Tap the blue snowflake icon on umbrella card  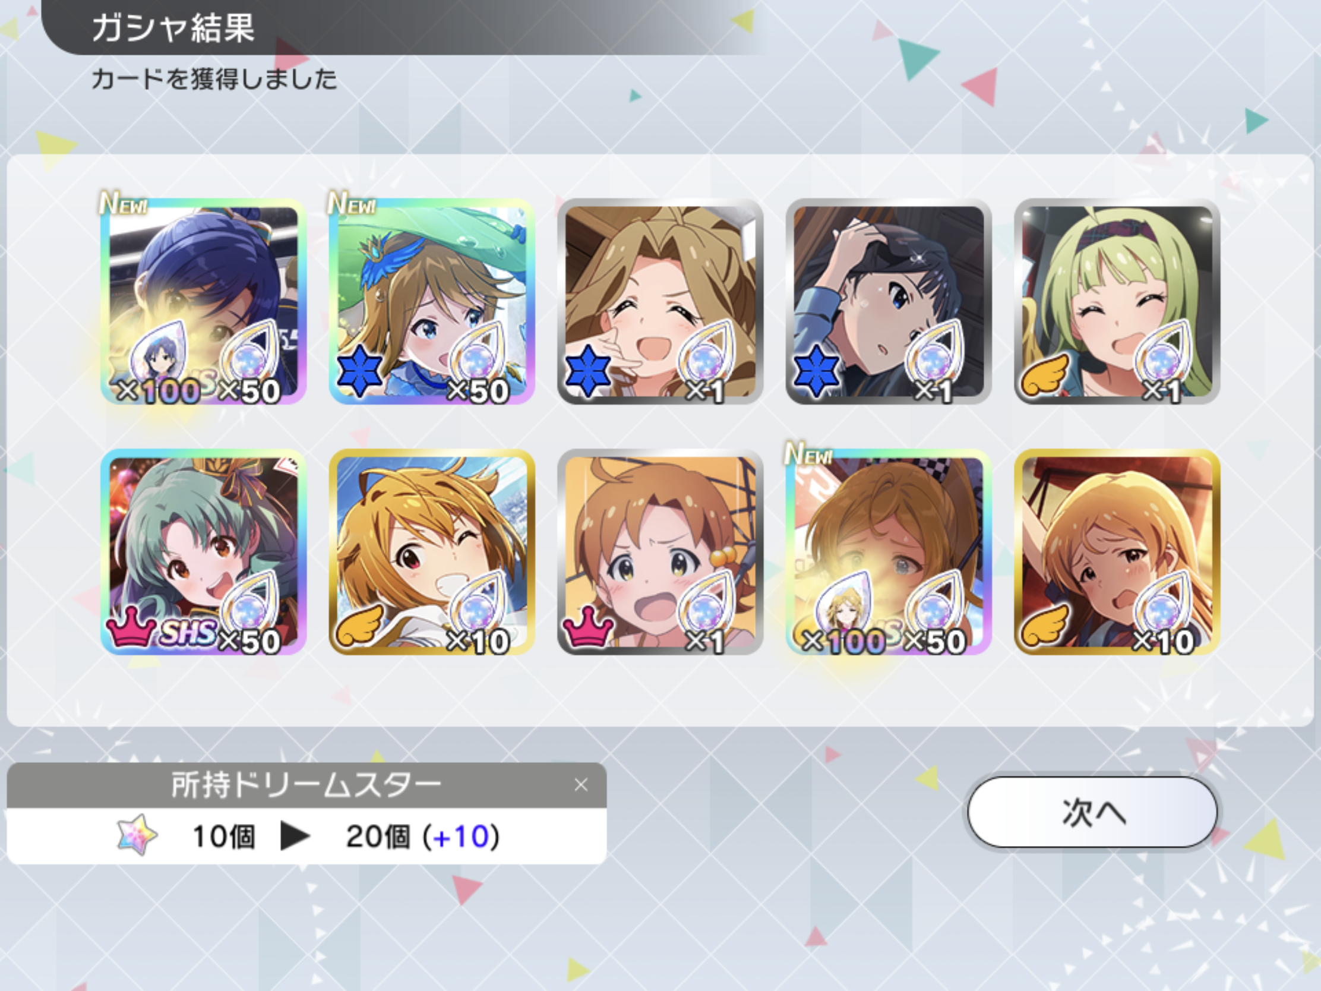[359, 371]
